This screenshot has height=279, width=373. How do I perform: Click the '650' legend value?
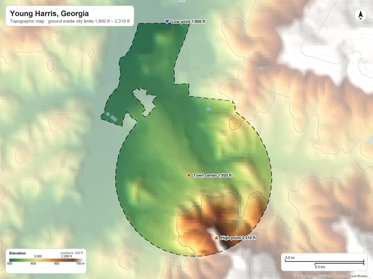(x=57, y=263)
